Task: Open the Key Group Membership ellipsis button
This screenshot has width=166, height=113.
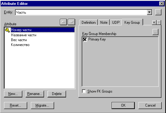Action: [155, 32]
